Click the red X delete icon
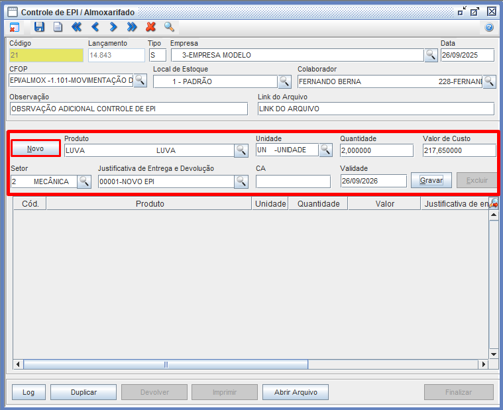 coord(150,27)
